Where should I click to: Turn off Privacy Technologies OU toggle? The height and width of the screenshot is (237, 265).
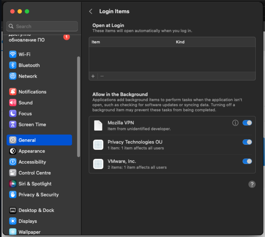pos(247,142)
